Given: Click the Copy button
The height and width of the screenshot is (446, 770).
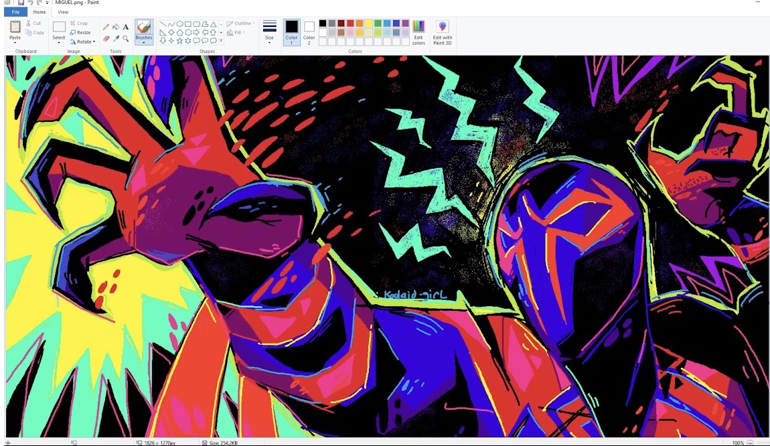Looking at the screenshot, I should pyautogui.click(x=35, y=32).
